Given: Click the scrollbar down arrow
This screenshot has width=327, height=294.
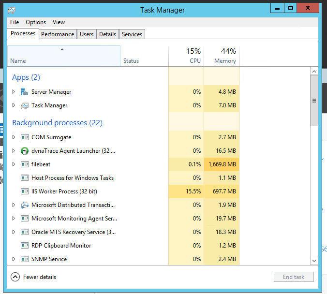Looking at the screenshot, I should [x=314, y=261].
